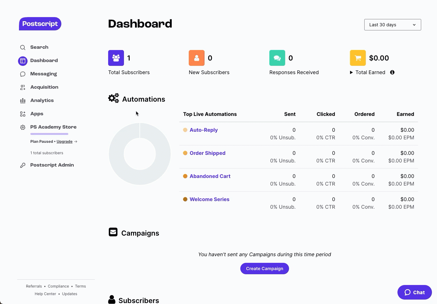Click the Referrals footer link

point(34,286)
